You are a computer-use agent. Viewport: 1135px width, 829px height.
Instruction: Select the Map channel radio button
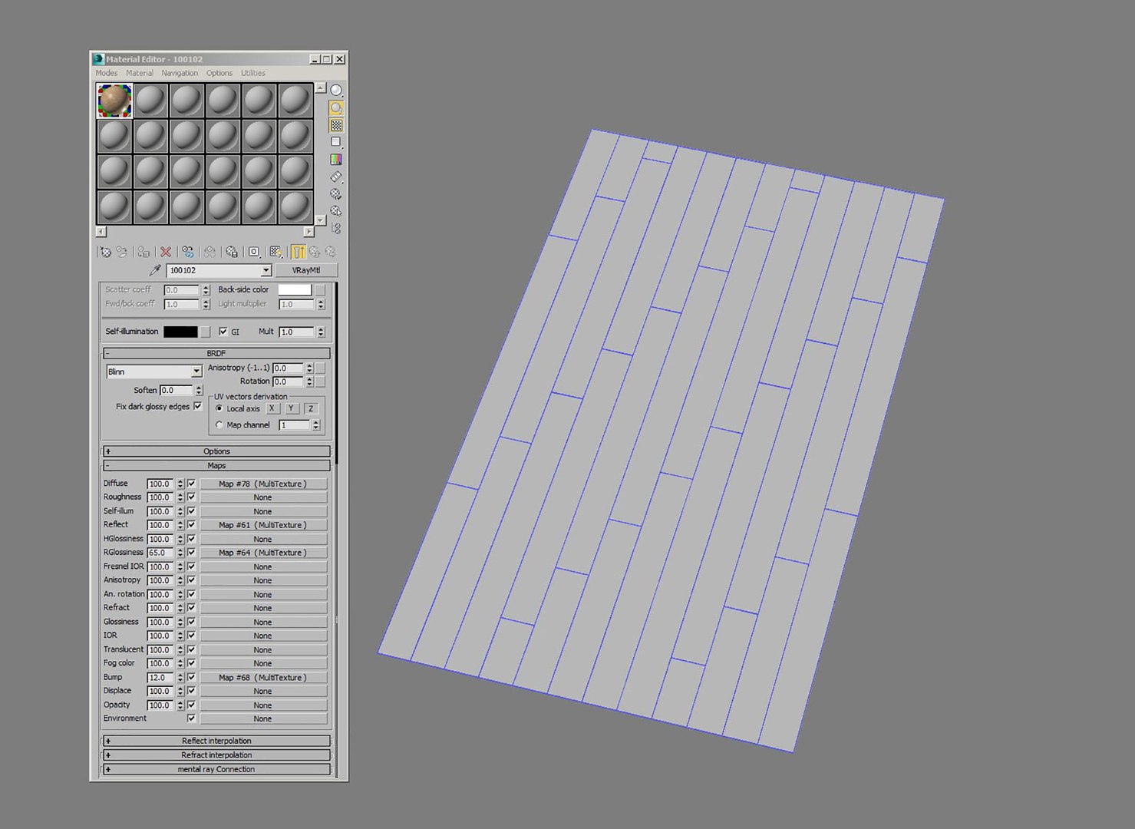pyautogui.click(x=219, y=424)
